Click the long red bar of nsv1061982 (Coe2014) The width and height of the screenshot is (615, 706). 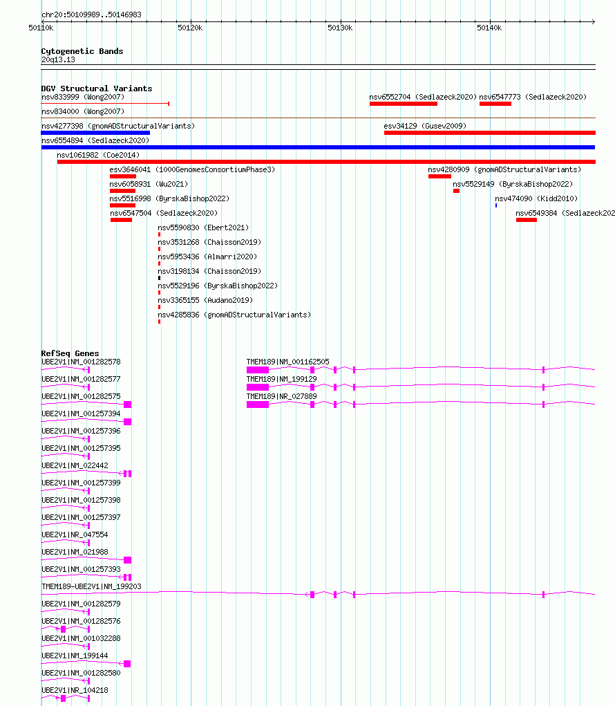tap(326, 162)
